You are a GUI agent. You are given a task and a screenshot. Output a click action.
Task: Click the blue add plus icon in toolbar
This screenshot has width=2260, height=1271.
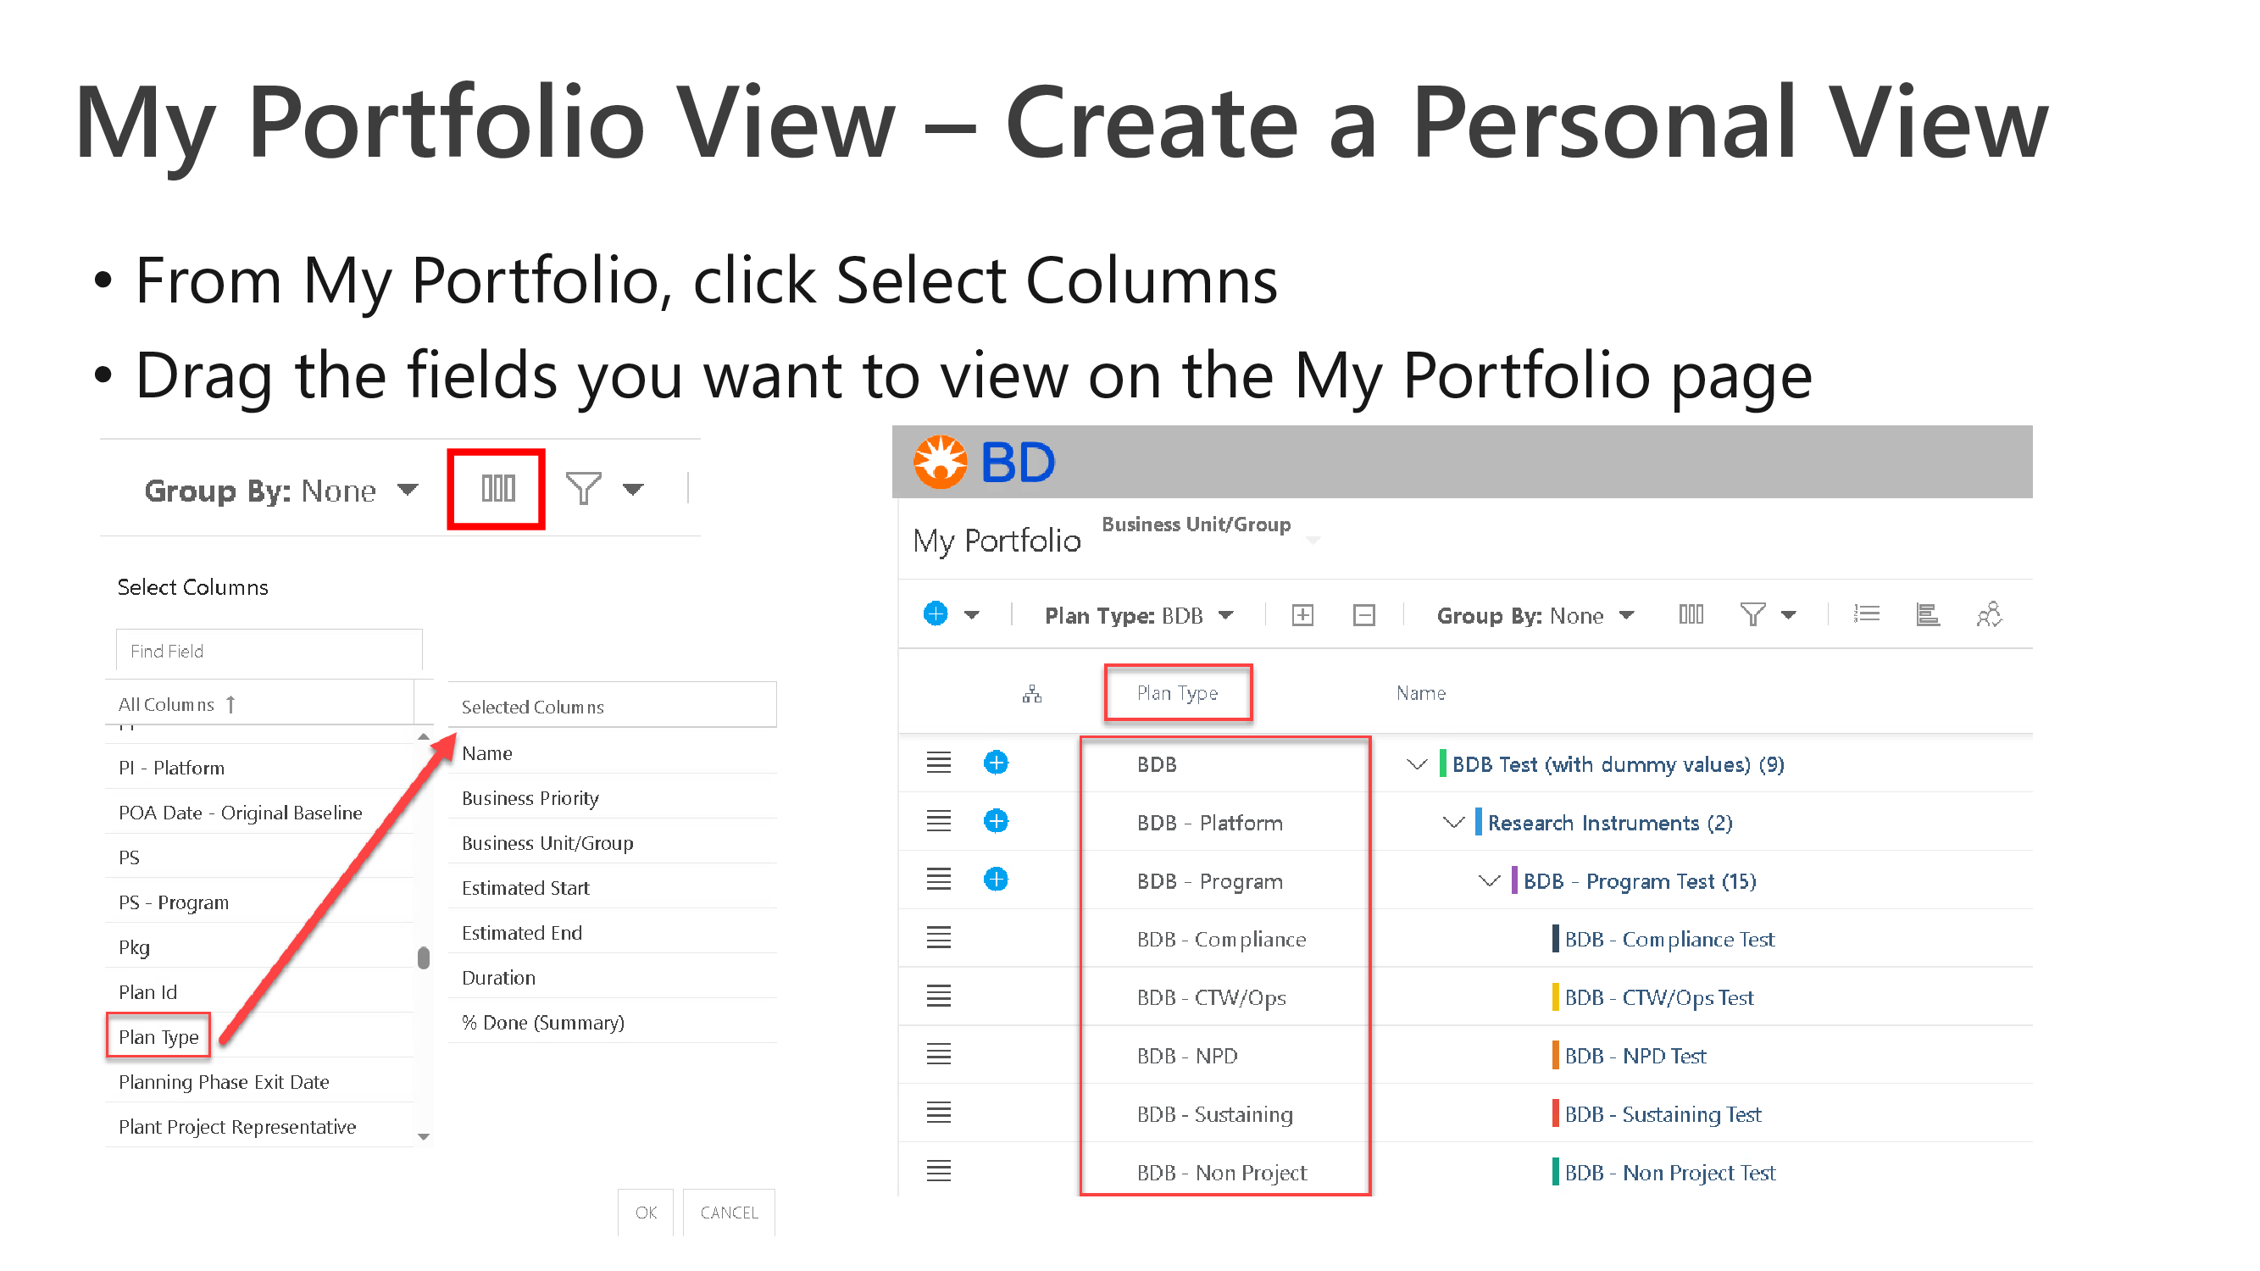point(936,613)
